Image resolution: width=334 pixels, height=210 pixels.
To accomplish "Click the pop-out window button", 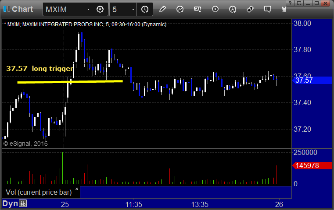I will (299, 3).
